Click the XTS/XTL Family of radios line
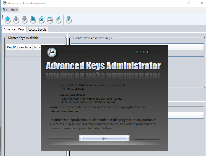The width and height of the screenshot is (206, 156). click(92, 99)
